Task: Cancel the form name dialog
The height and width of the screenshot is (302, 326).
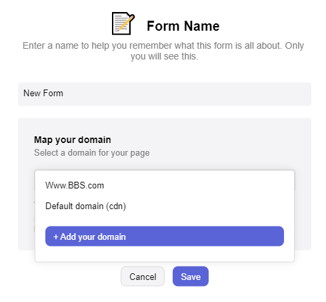Action: coord(143,277)
